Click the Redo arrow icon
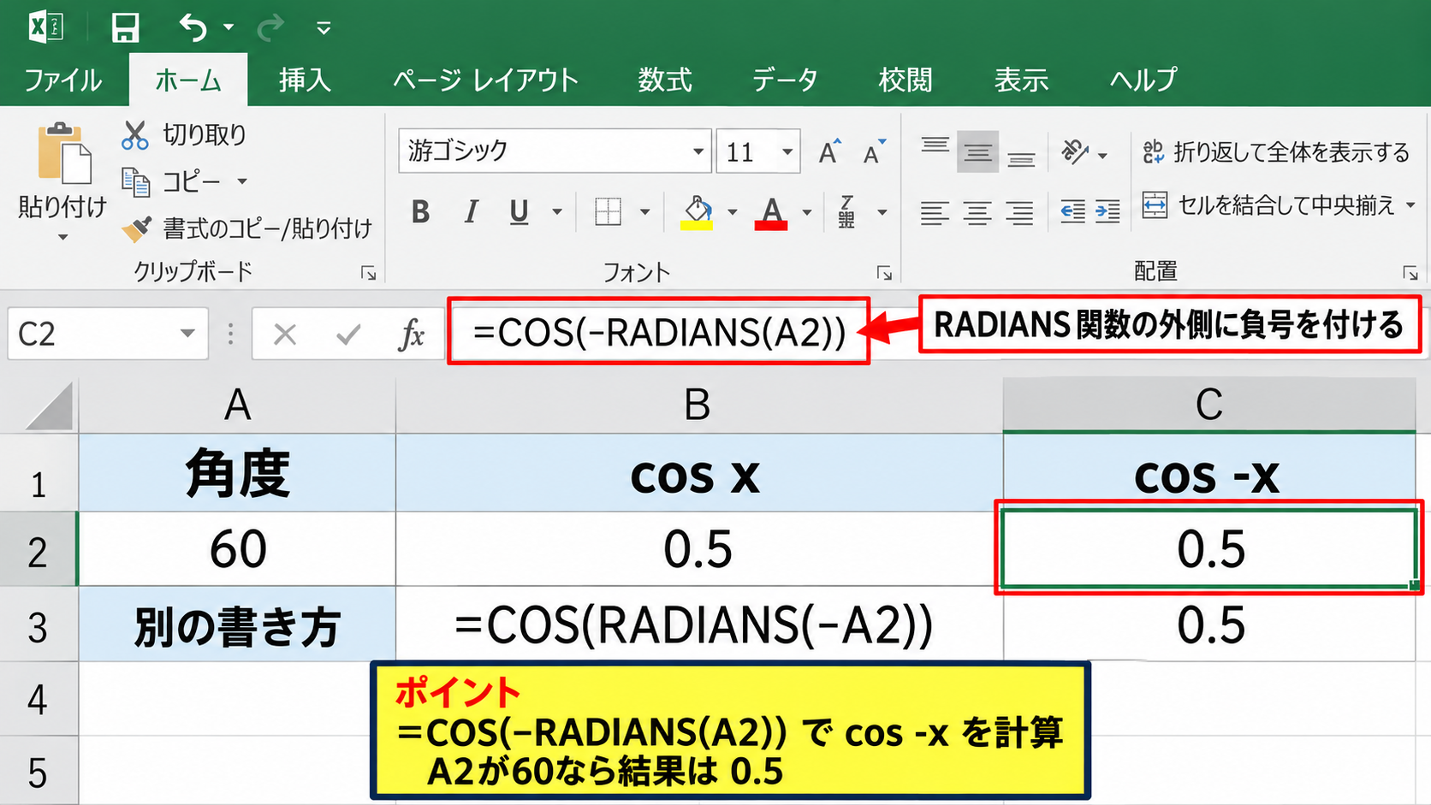 point(270,27)
